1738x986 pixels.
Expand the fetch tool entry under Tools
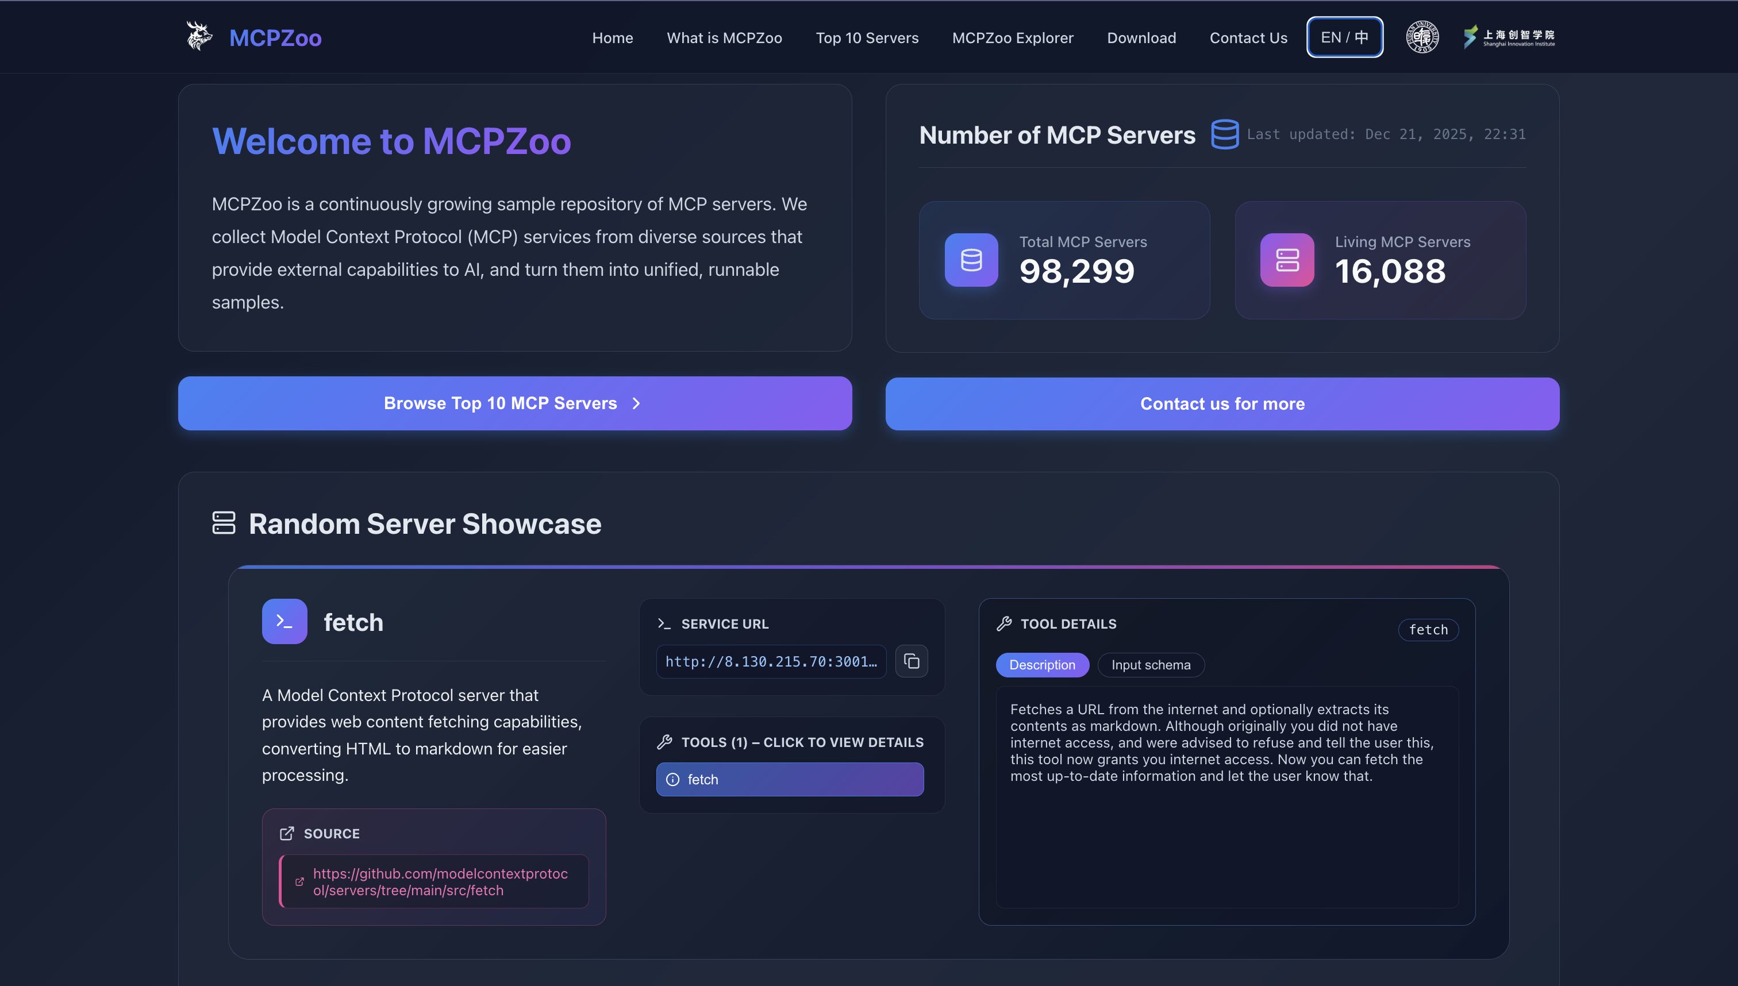[789, 780]
